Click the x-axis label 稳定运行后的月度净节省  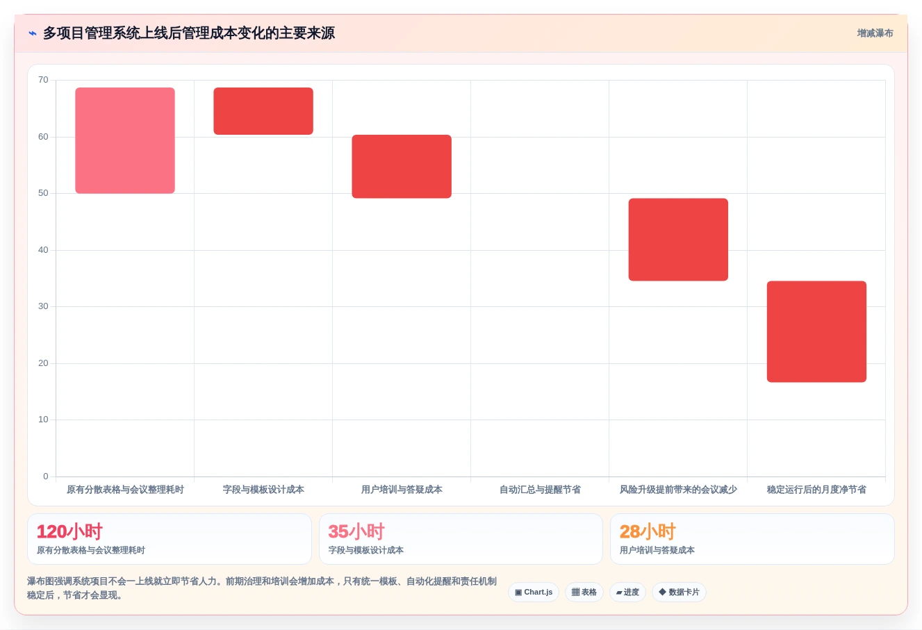pos(816,490)
